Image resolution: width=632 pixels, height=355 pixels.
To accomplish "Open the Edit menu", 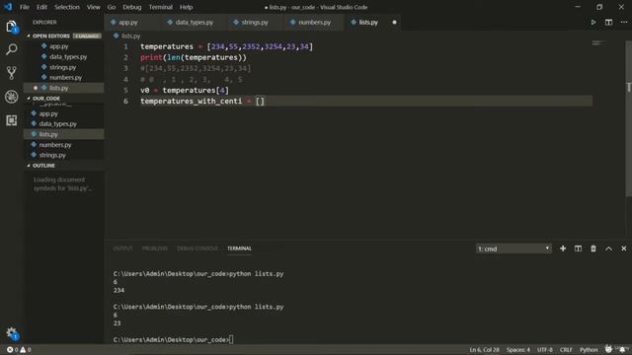I will coord(41,7).
